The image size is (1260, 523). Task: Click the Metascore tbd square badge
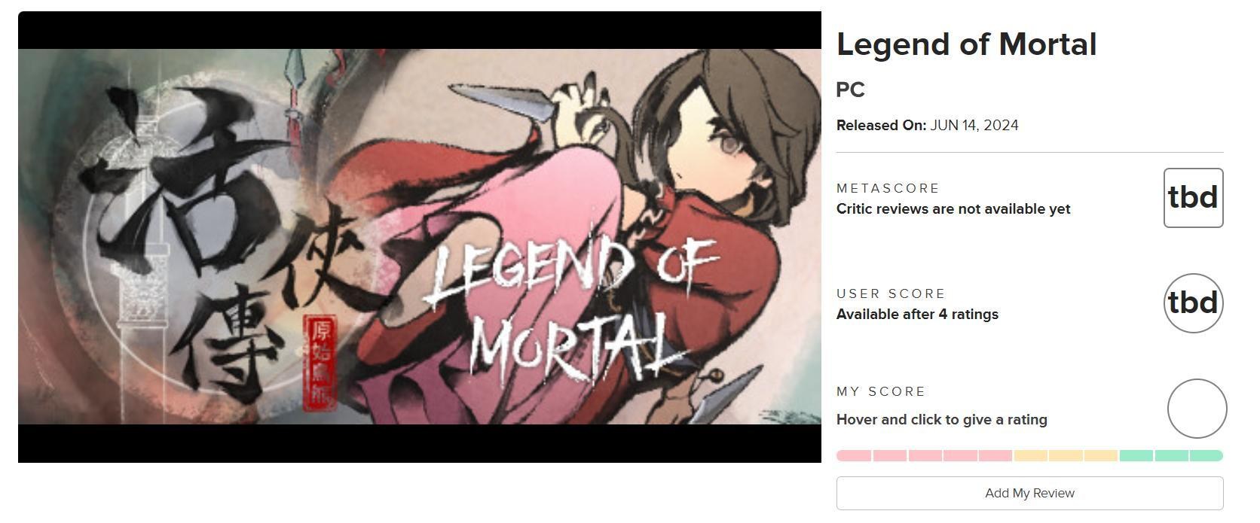click(1194, 198)
